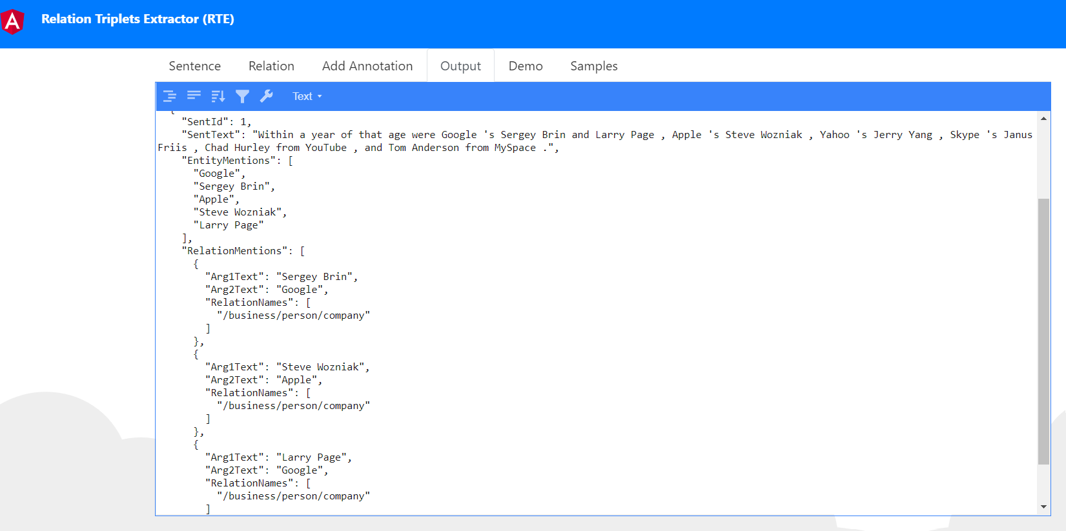Click the "Arg1Text": "Steve Wozniak" line
The width and height of the screenshot is (1066, 531).
[287, 367]
